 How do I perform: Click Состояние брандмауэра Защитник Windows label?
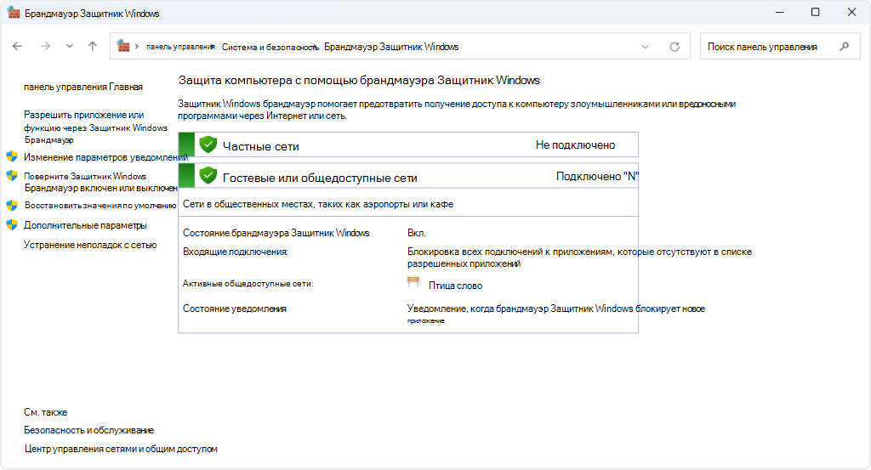pos(276,233)
